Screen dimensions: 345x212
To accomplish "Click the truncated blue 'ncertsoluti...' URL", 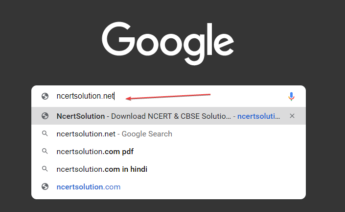I will coord(258,116).
